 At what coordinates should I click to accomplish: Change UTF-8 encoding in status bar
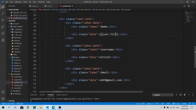click(157, 104)
